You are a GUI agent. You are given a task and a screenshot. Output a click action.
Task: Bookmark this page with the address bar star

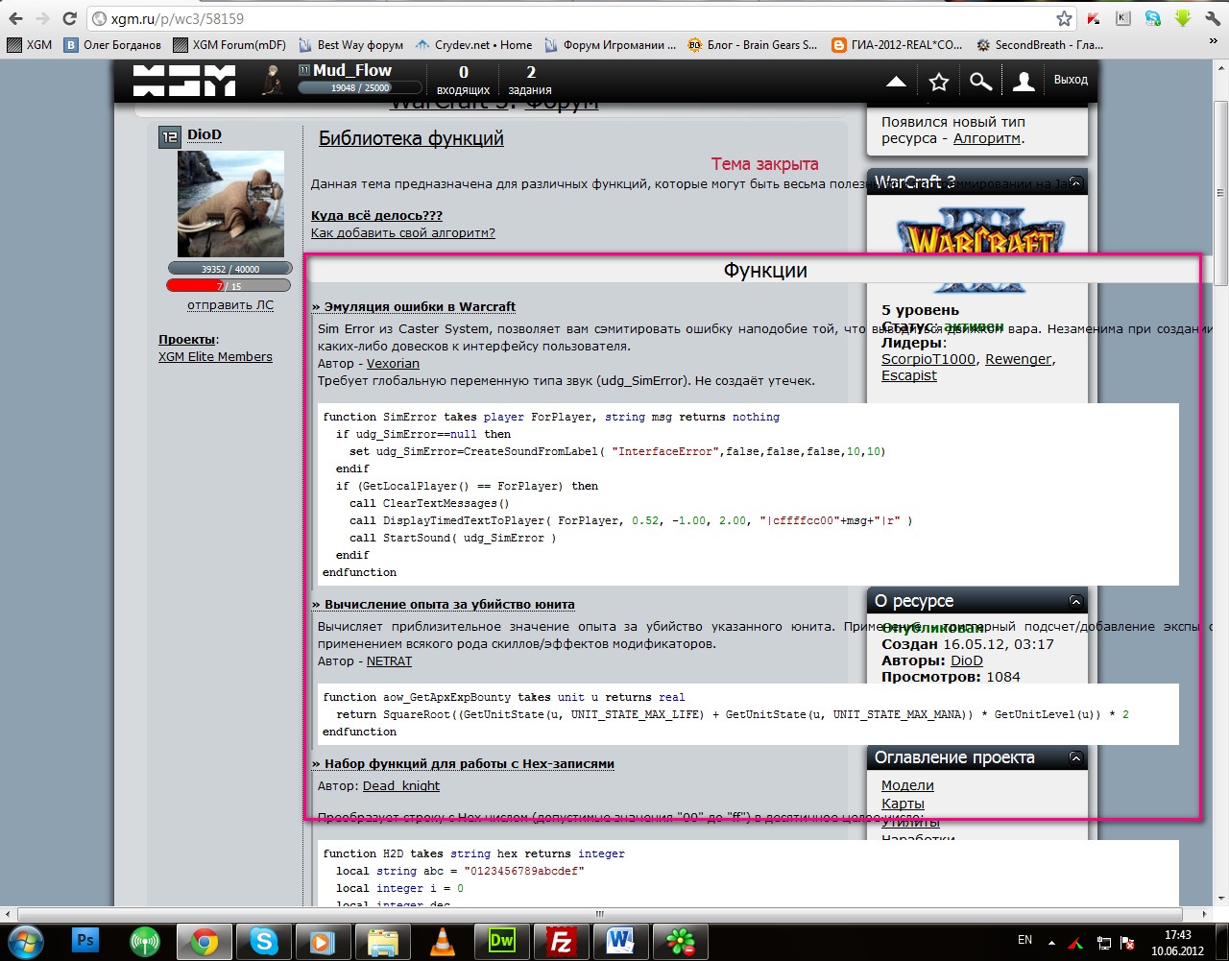(x=1064, y=18)
